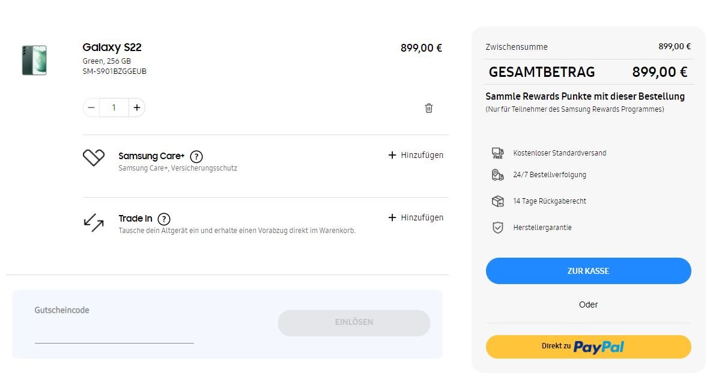Click the free shipping truck icon

point(497,153)
